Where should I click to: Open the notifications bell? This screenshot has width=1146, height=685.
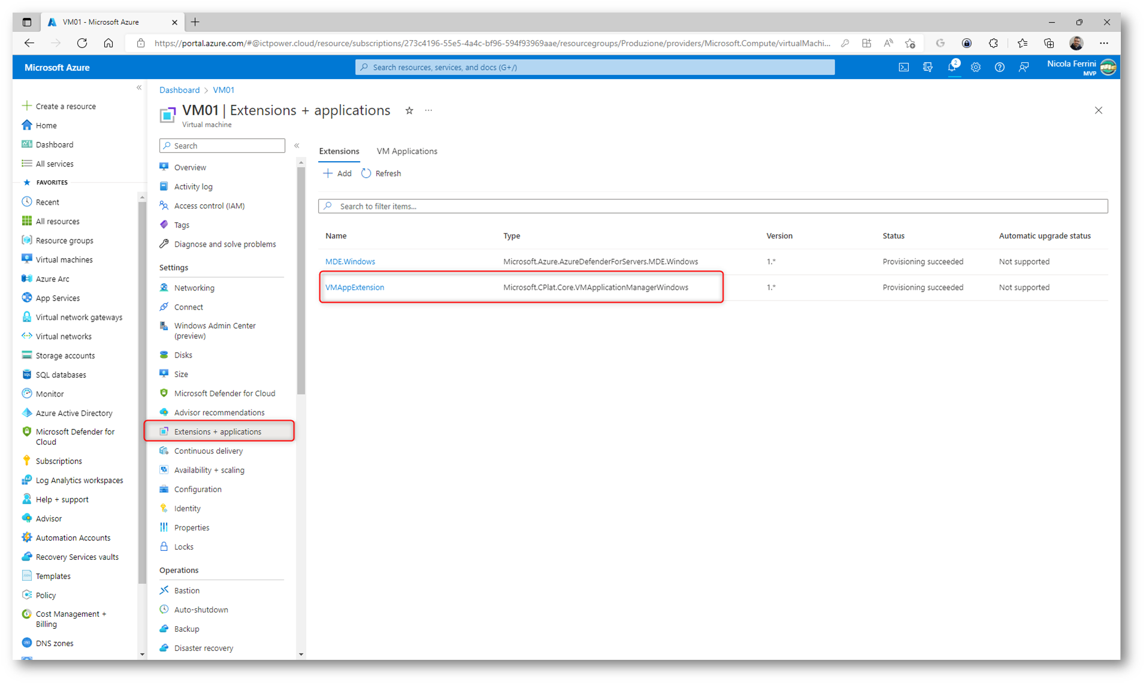point(952,67)
